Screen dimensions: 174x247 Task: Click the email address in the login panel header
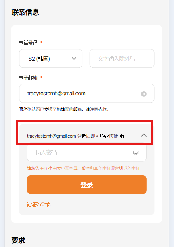click(52, 136)
